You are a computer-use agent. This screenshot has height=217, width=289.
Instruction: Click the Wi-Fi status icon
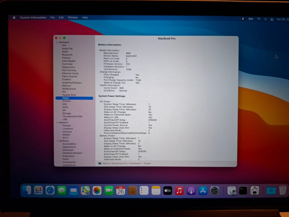click(x=259, y=19)
